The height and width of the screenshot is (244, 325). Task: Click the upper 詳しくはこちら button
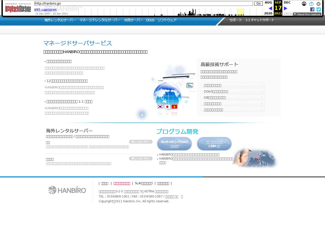pos(141,142)
